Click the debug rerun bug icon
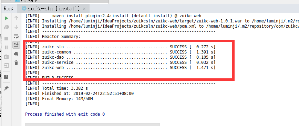 [6, 28]
